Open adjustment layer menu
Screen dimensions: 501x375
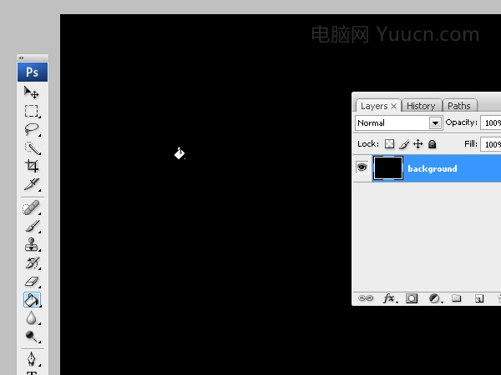point(435,298)
